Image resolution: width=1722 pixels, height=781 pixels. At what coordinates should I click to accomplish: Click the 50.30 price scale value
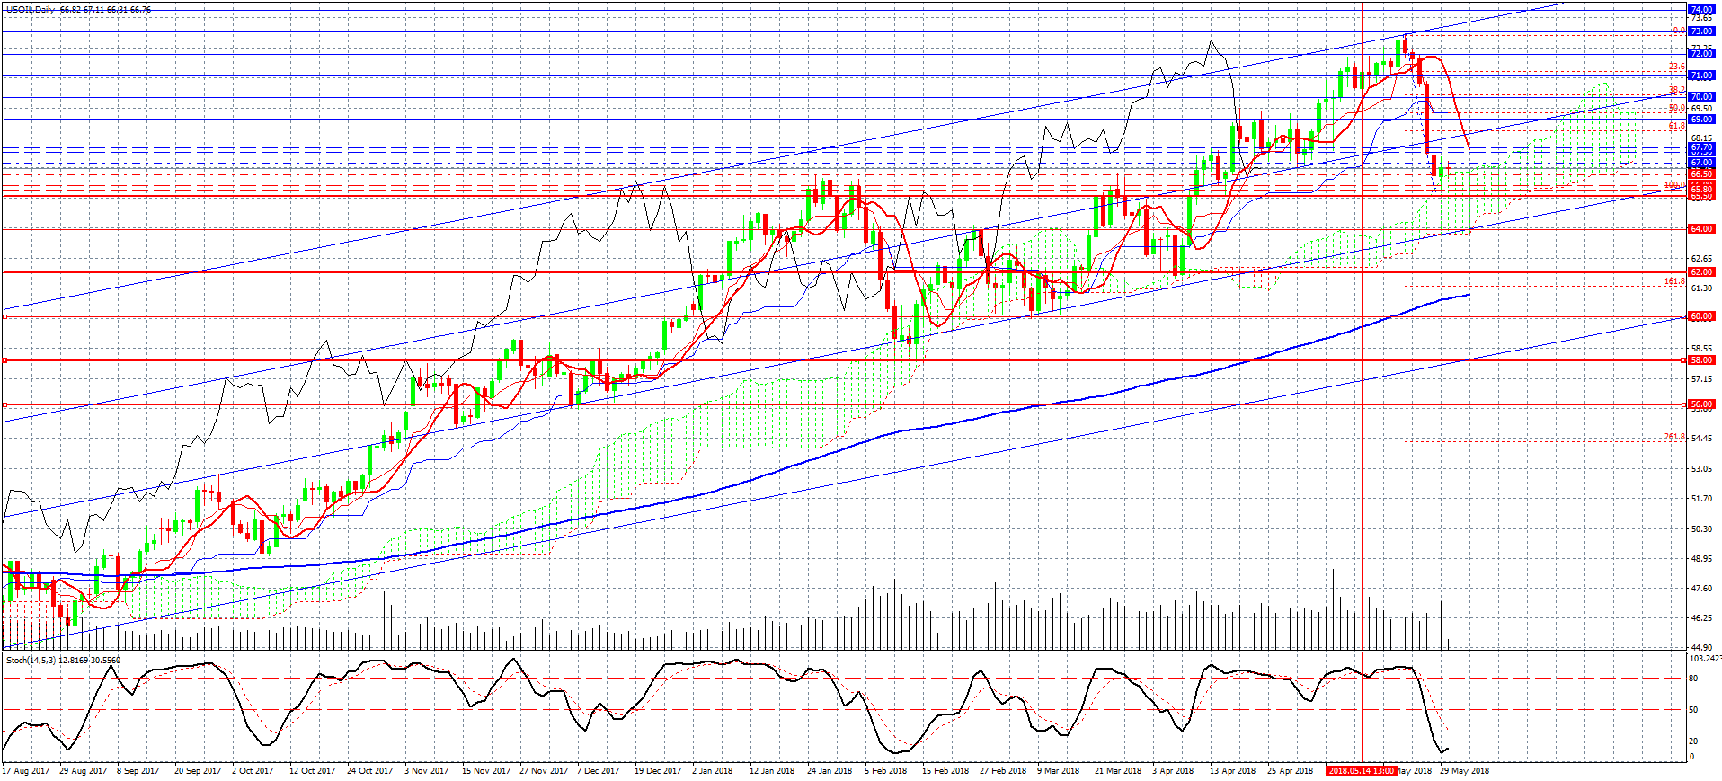(1701, 529)
